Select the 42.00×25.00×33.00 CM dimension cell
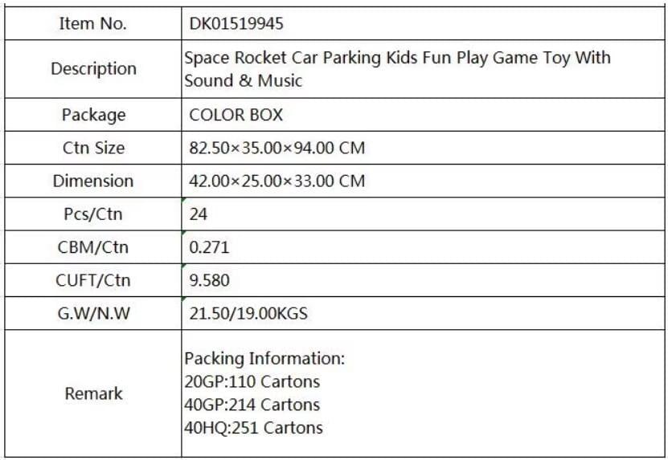Image resolution: width=668 pixels, height=460 pixels. (x=277, y=181)
